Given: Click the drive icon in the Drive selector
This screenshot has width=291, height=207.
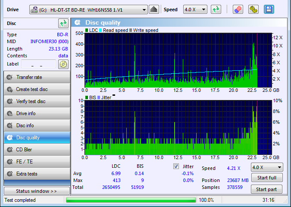Looking at the screenshot, I should [34, 9].
